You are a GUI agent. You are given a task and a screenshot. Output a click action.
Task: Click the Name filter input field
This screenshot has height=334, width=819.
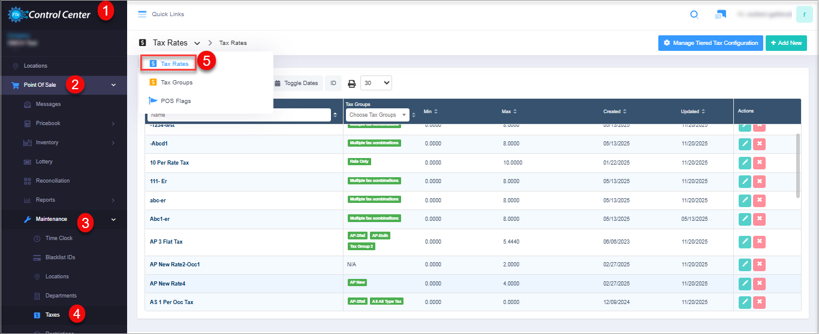[239, 115]
